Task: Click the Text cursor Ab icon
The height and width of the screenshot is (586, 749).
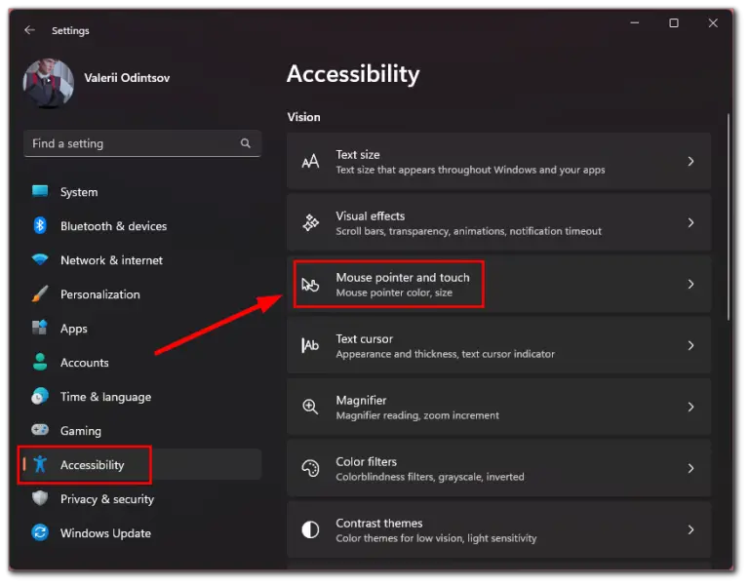Action: [310, 345]
